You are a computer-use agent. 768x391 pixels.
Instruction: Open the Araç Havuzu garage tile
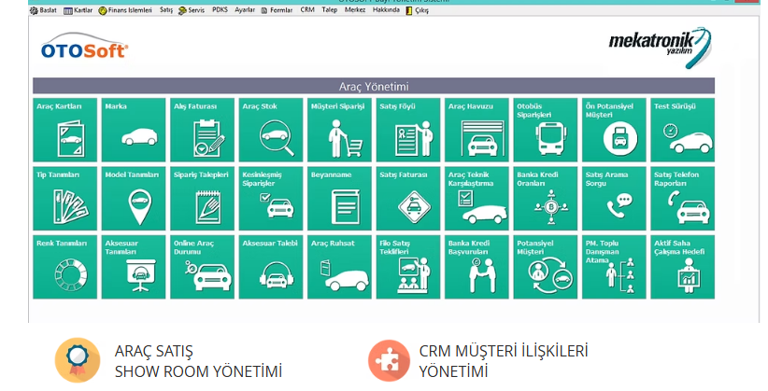coord(476,130)
